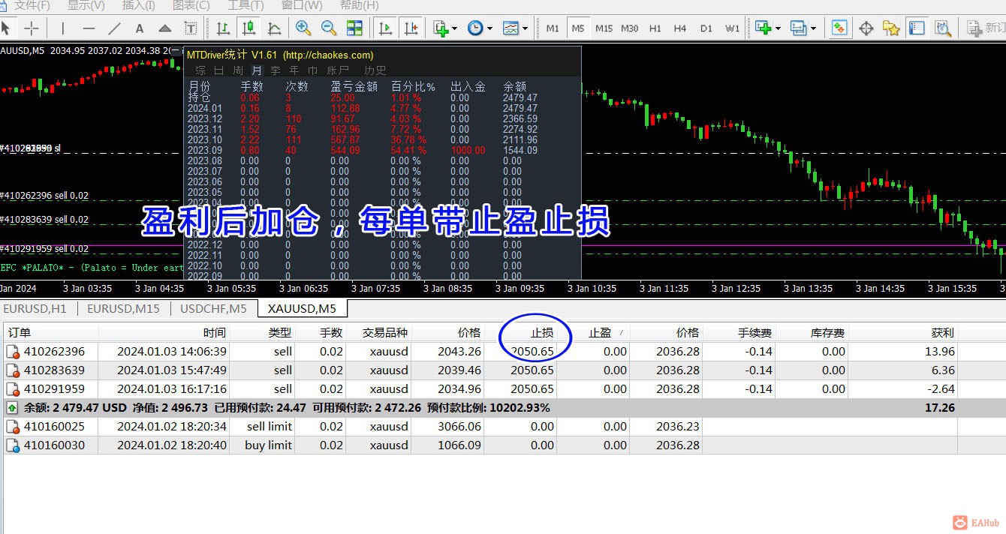Click the Zoom Out magnifier icon
The image size is (1006, 534).
(x=329, y=28)
